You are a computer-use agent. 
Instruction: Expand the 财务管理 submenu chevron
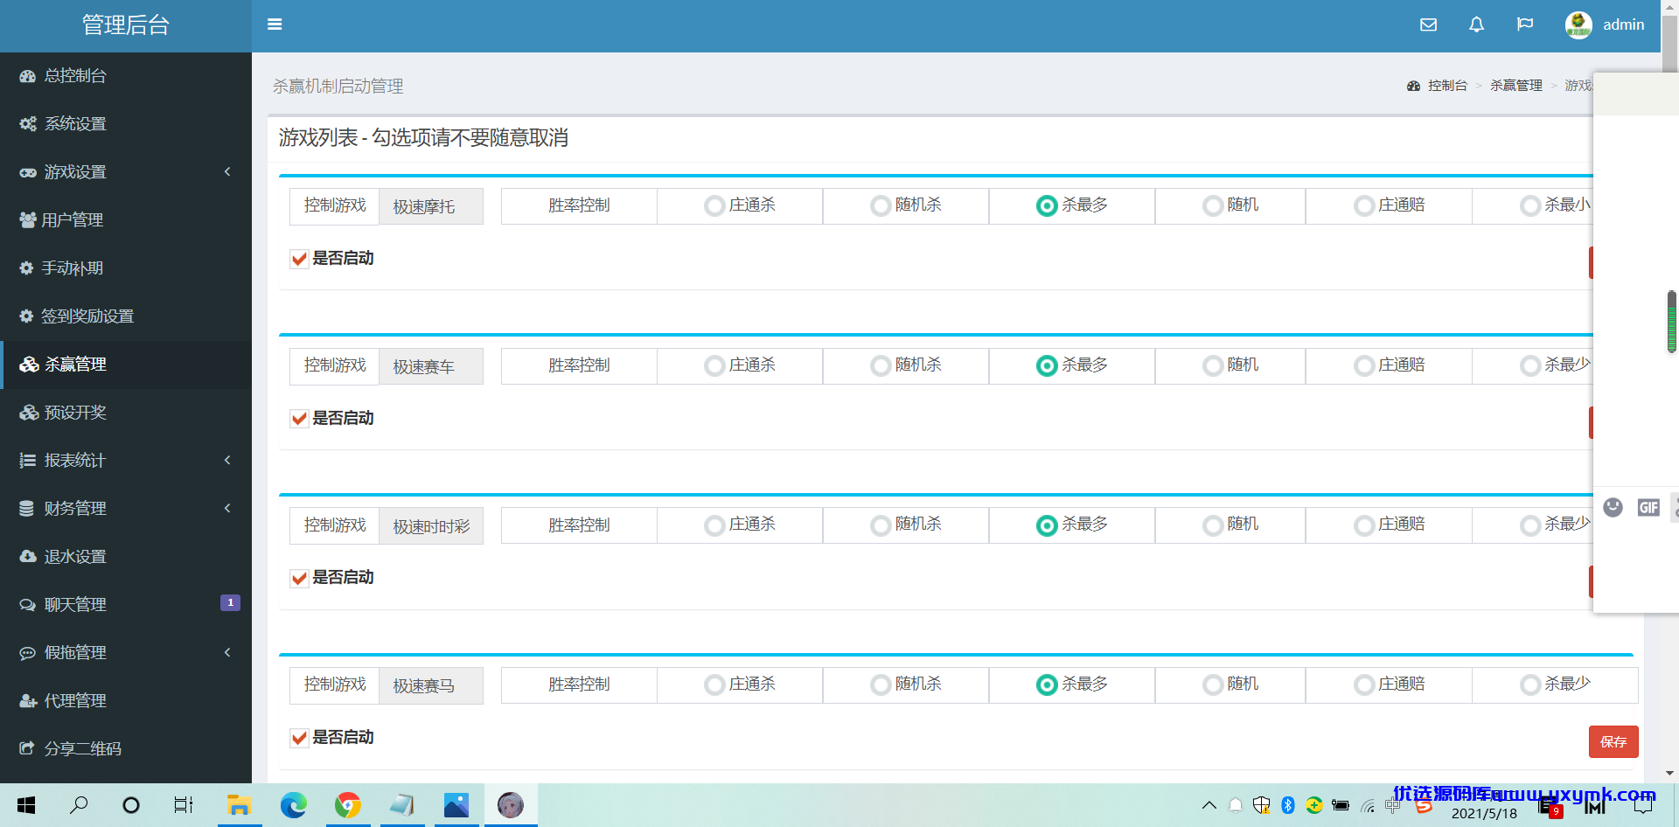[x=227, y=509]
